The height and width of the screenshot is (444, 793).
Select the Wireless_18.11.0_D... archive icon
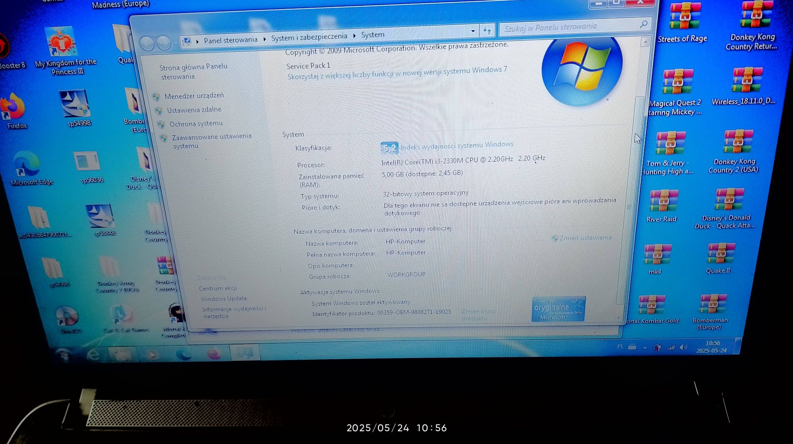(x=744, y=86)
